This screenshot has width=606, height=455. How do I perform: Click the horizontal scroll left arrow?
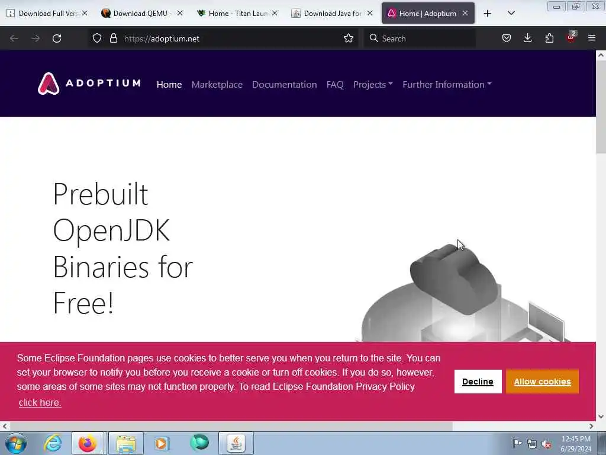pos(5,426)
